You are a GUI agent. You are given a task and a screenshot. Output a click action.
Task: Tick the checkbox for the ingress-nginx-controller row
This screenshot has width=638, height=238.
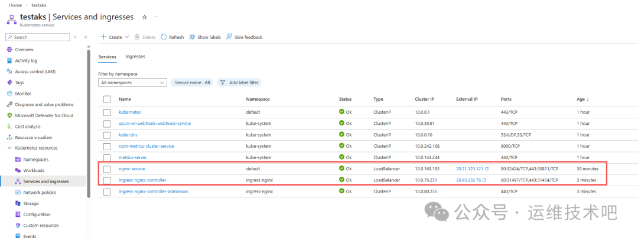point(107,180)
